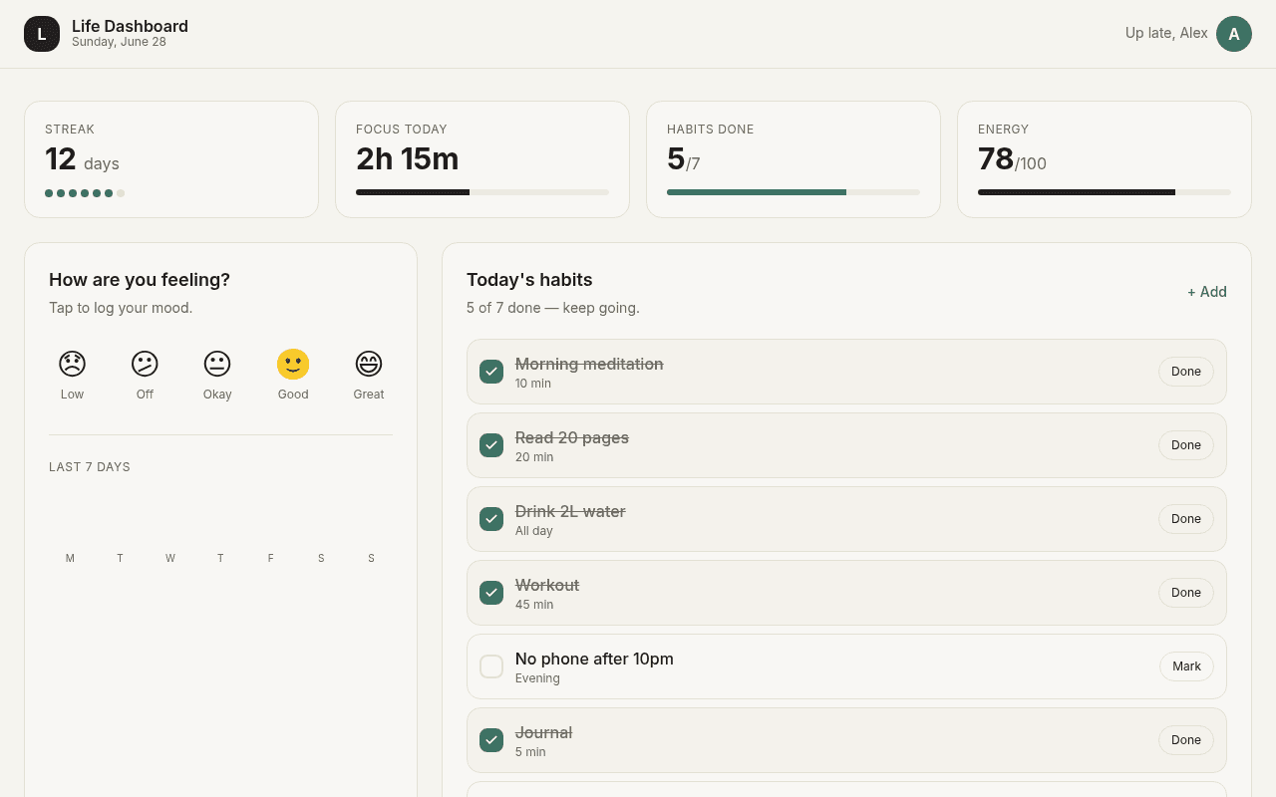This screenshot has height=797, width=1276.
Task: Click Done button for Journal
Action: click(1186, 740)
